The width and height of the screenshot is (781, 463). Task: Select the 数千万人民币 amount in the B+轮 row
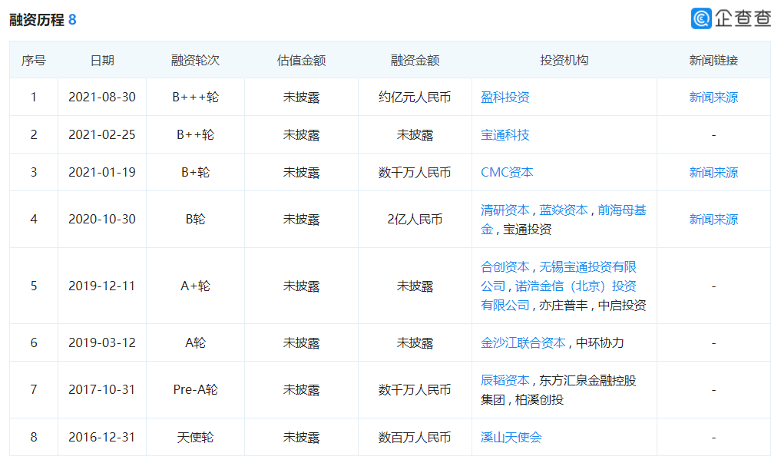[415, 172]
